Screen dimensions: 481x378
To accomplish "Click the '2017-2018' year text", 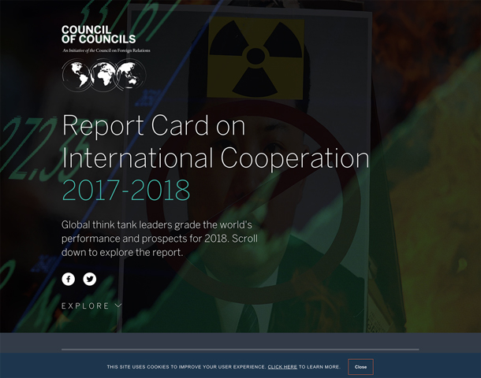I will click(126, 191).
